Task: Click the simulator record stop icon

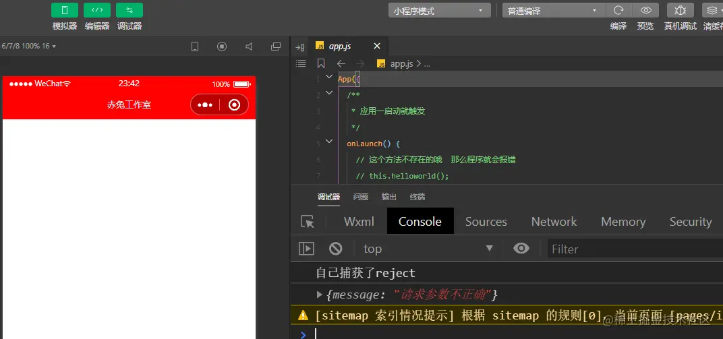Action: 222,47
